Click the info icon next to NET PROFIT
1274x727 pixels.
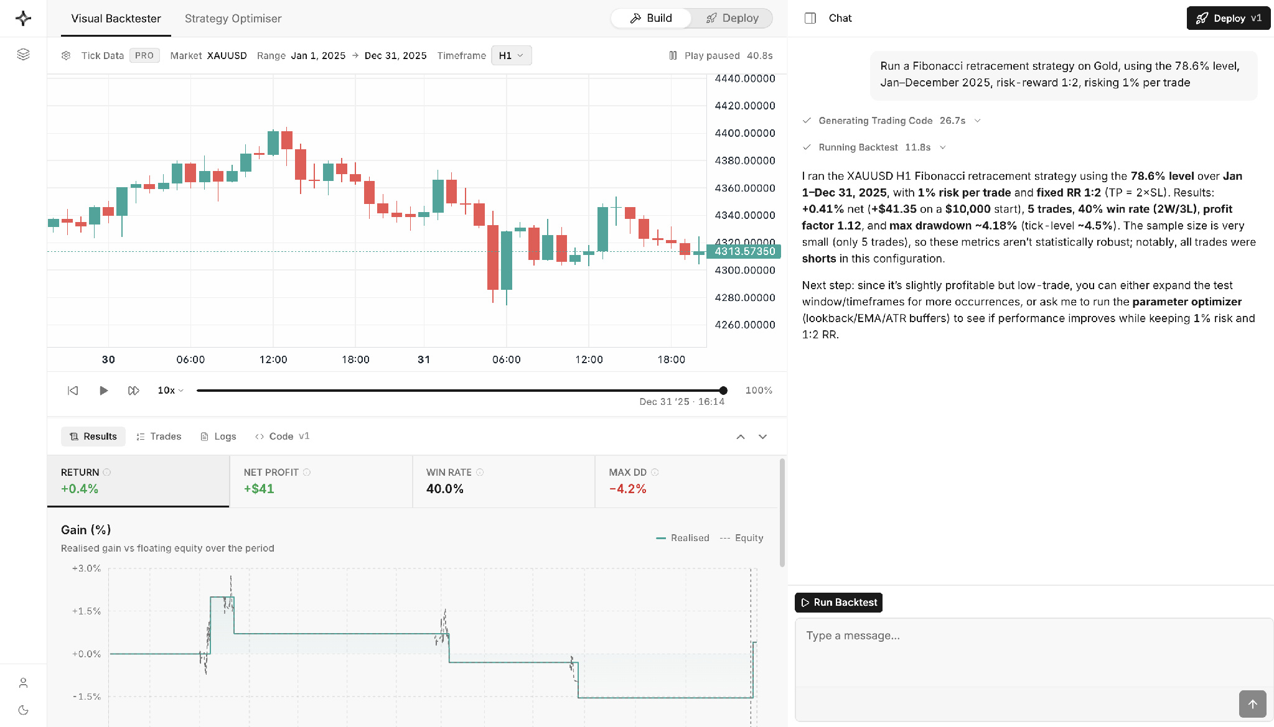pyautogui.click(x=307, y=473)
